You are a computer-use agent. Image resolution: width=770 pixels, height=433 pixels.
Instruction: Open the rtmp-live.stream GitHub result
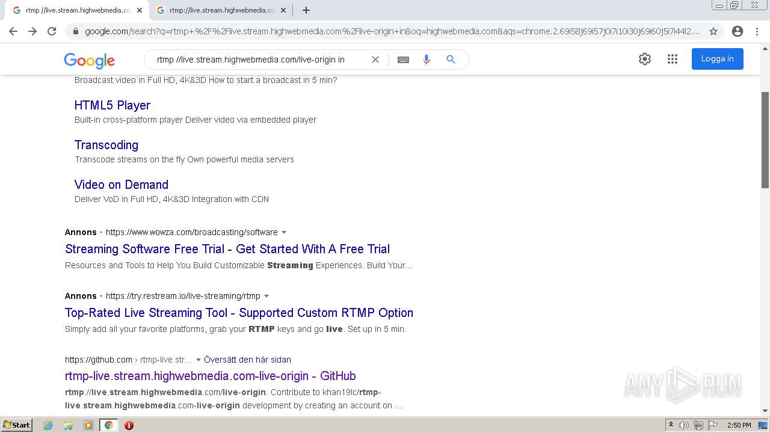coord(211,376)
